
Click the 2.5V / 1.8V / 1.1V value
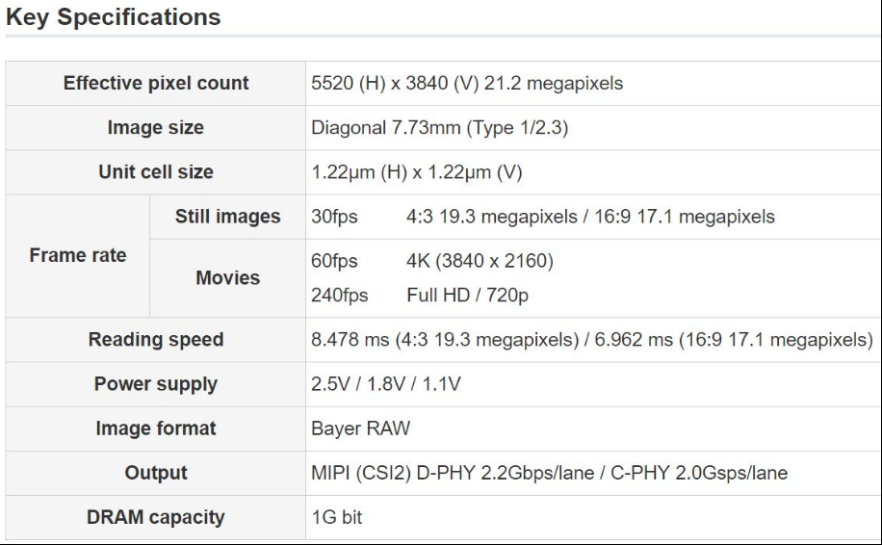tap(386, 384)
